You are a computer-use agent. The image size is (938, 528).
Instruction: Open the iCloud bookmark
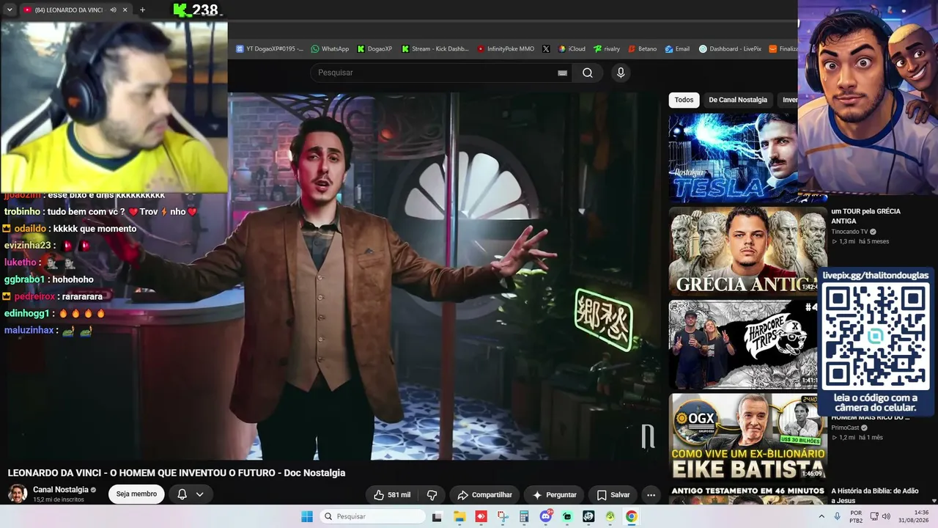[572, 49]
